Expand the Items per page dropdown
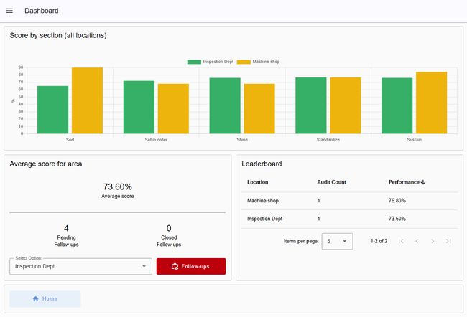The image size is (467, 317). click(337, 241)
